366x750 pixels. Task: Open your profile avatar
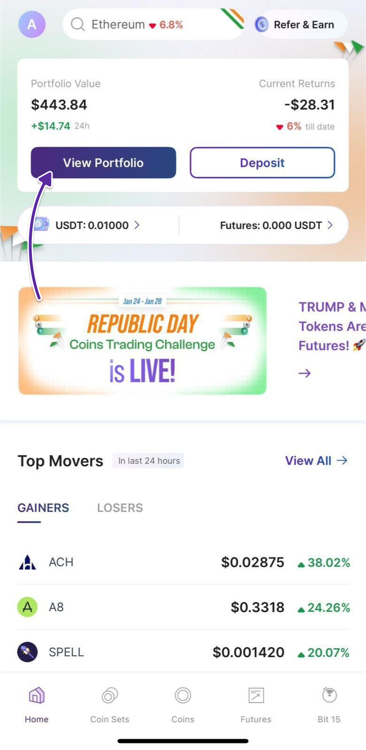pyautogui.click(x=31, y=24)
